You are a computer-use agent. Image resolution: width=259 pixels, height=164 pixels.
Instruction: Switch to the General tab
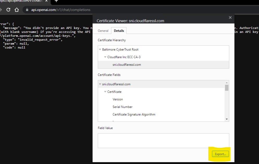coord(103,31)
